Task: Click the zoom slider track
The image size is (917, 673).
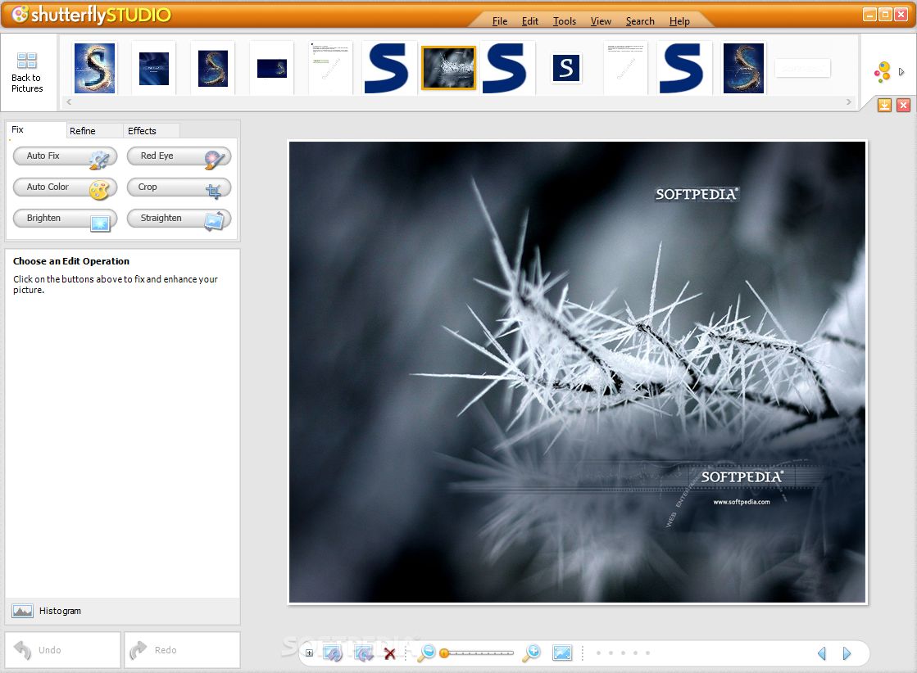Action: click(x=477, y=653)
